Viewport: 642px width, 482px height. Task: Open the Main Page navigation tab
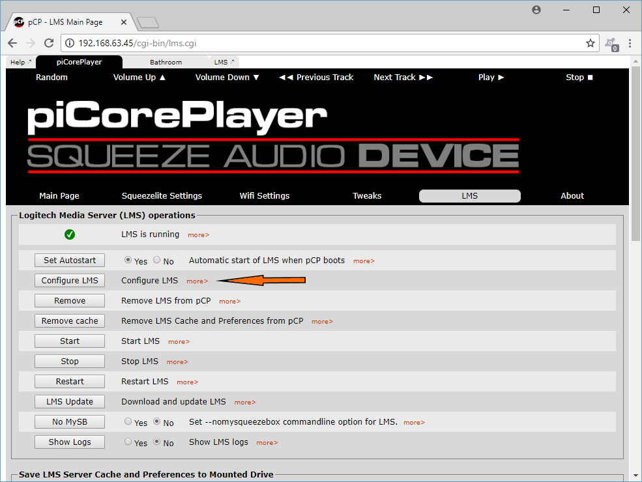click(x=59, y=195)
